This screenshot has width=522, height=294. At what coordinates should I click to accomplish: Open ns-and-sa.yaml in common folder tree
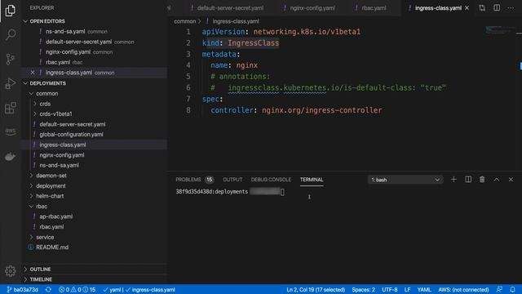coord(59,165)
